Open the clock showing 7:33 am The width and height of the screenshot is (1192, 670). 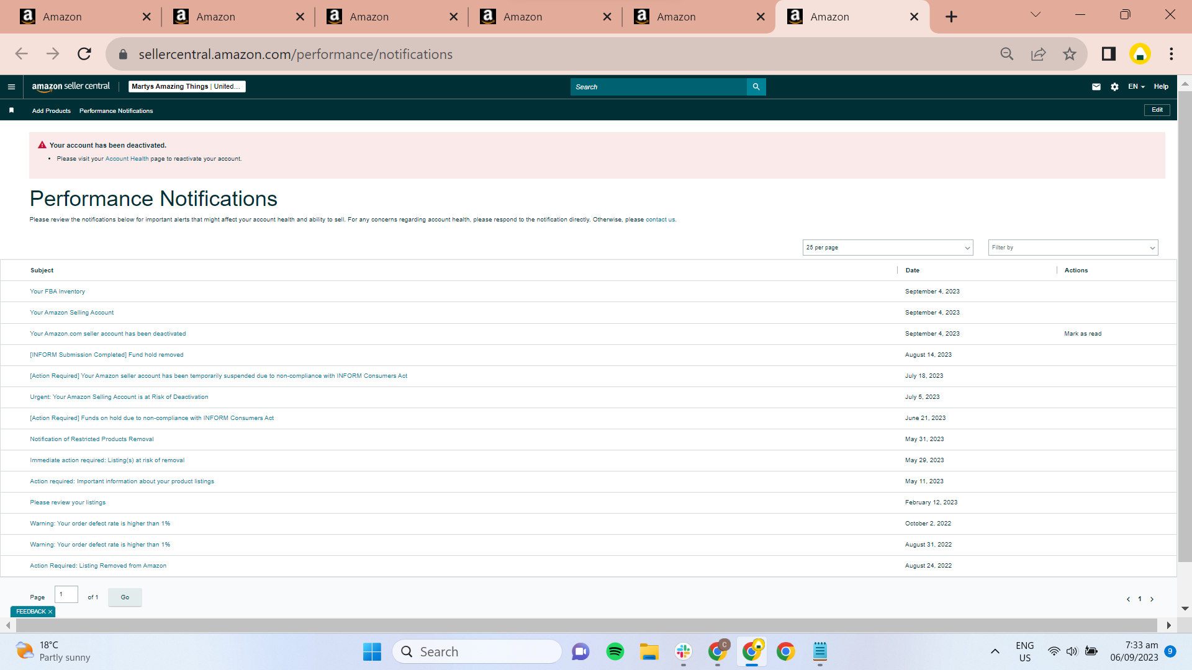[x=1134, y=651]
